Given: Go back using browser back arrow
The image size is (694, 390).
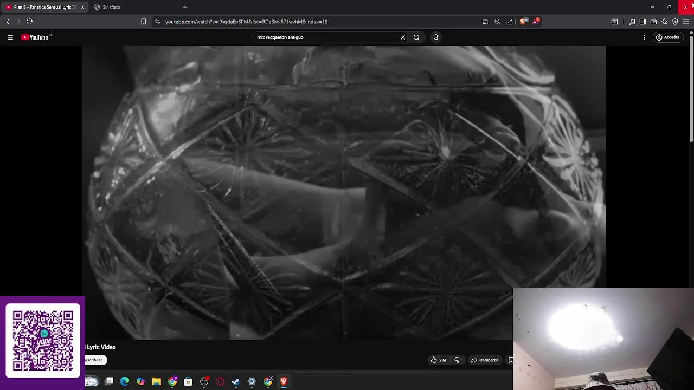Looking at the screenshot, I should coord(8,22).
